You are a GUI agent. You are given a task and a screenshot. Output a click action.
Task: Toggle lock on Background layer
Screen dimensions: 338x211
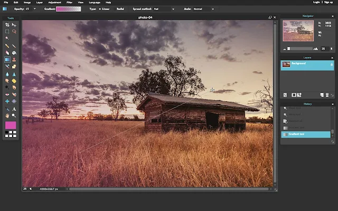click(330, 64)
